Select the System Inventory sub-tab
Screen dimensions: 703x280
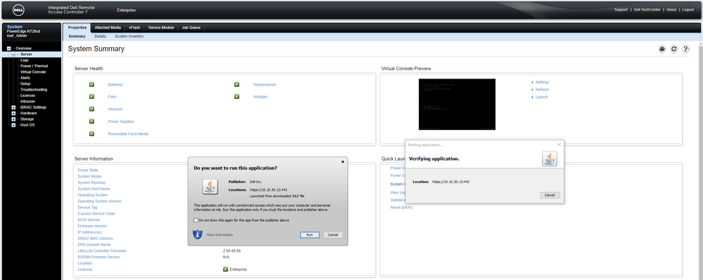129,36
